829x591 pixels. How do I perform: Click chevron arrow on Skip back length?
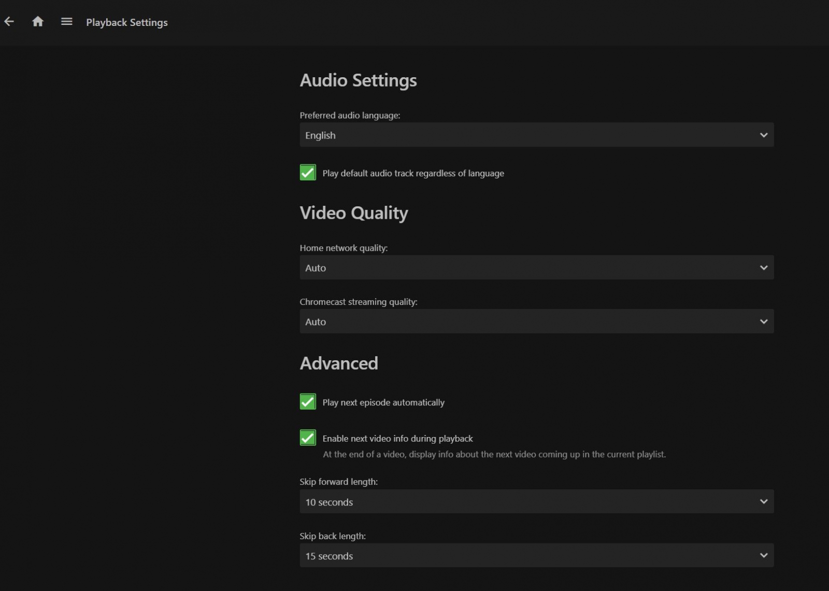[x=763, y=556]
